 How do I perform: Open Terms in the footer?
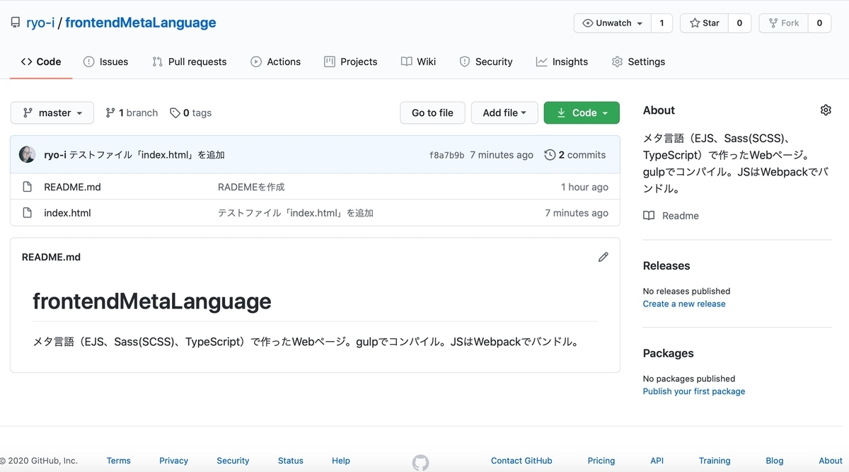[x=119, y=461]
